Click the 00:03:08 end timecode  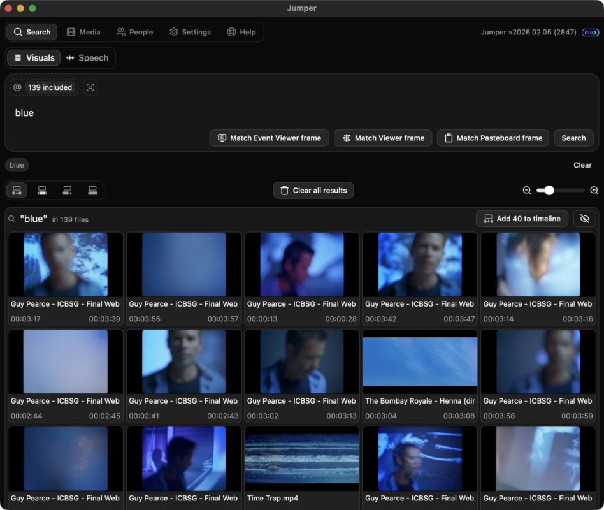459,416
